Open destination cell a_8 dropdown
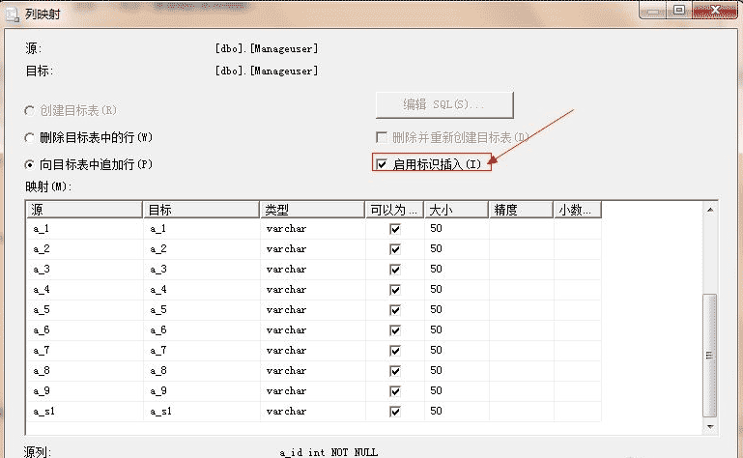The image size is (743, 458). 201,371
